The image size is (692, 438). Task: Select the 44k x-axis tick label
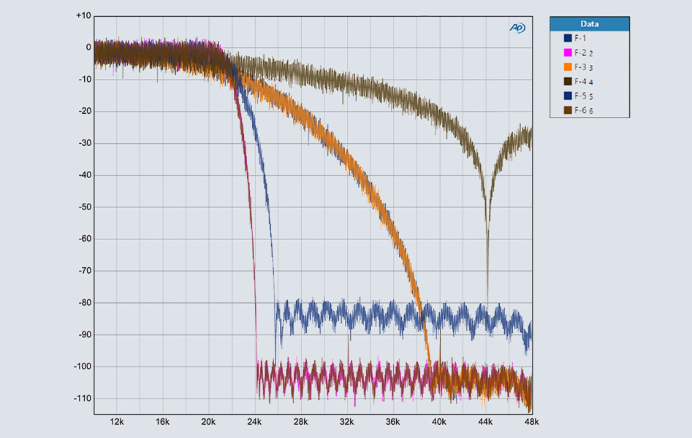(x=486, y=422)
